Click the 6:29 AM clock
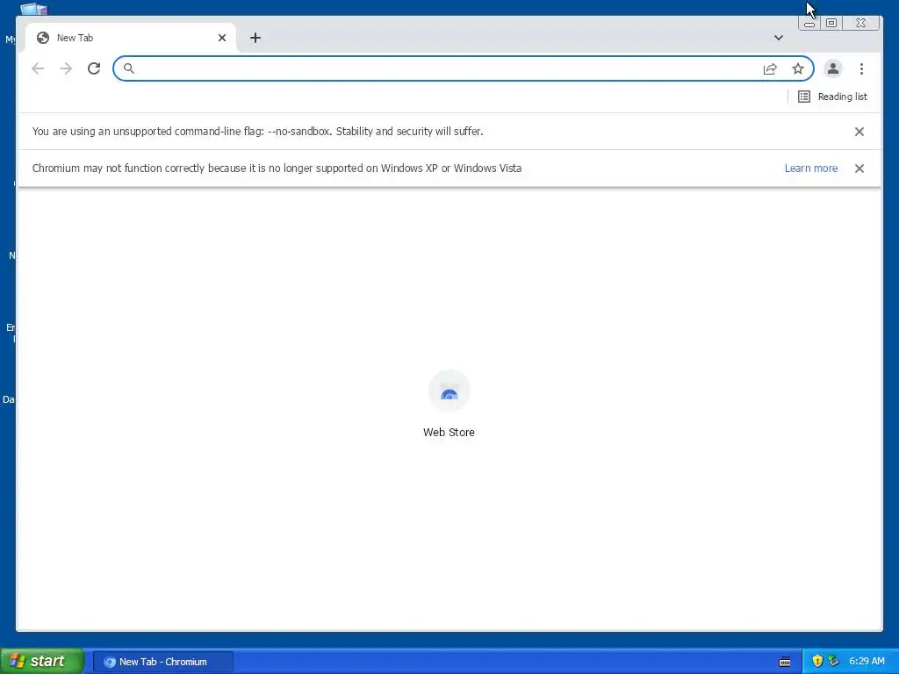This screenshot has width=899, height=674. [867, 661]
